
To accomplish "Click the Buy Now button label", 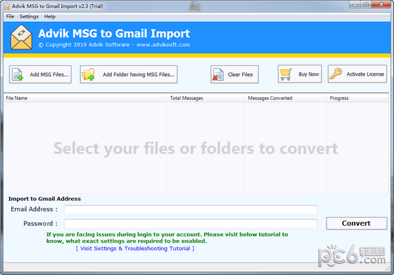I will (309, 74).
